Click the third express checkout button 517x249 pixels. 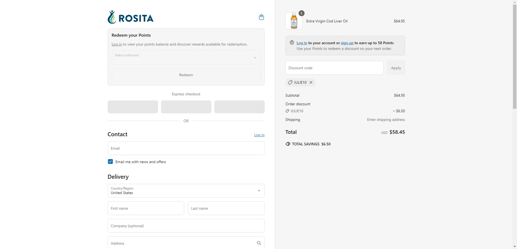[x=240, y=107]
